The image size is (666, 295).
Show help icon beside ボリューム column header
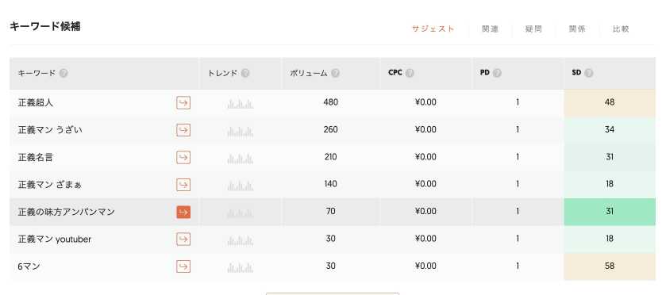click(335, 73)
